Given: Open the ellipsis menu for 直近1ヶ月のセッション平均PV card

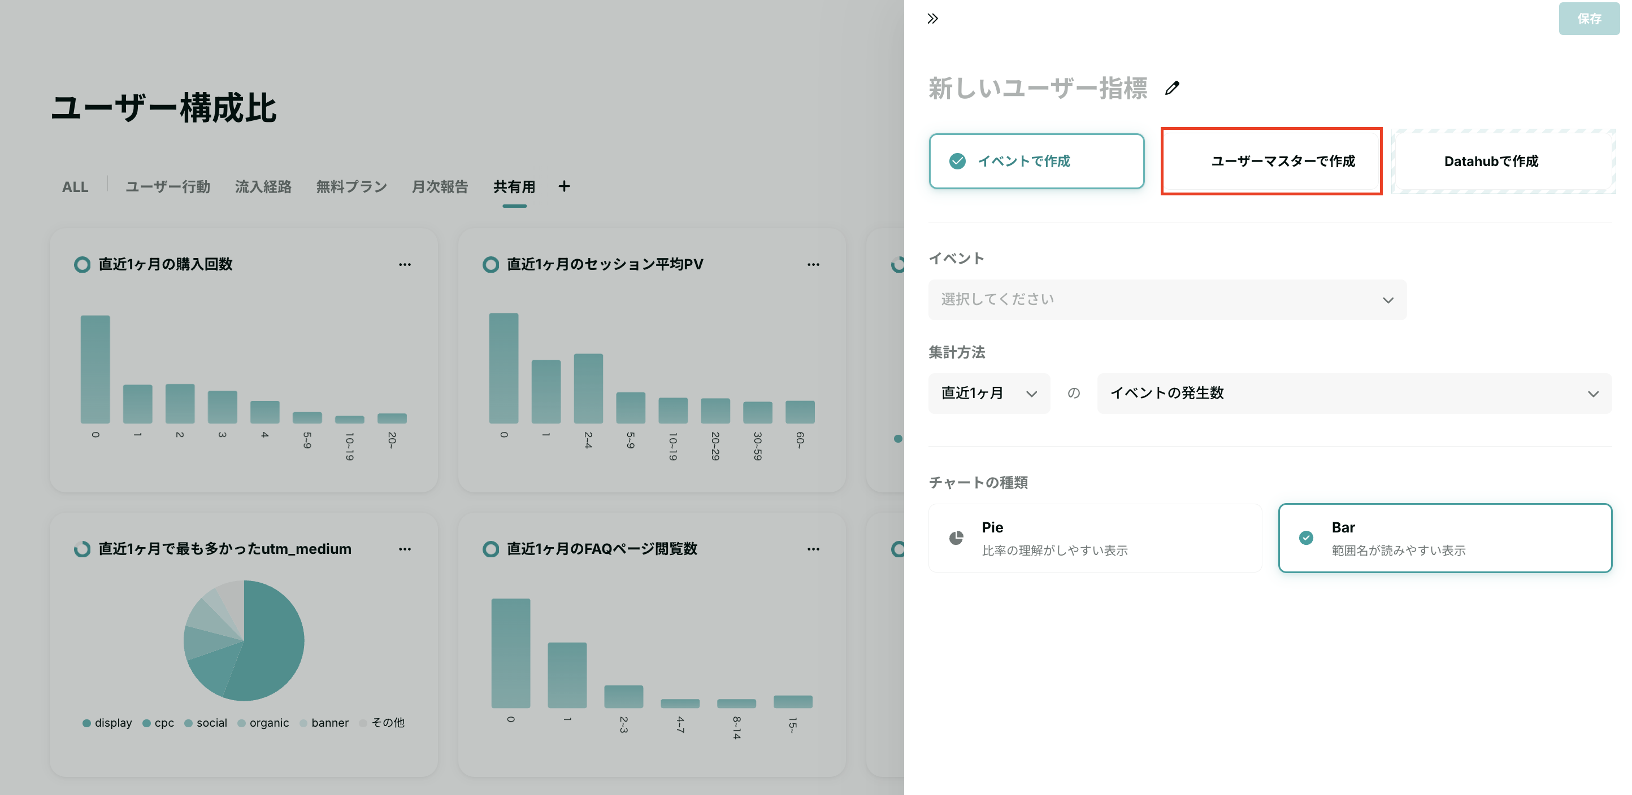Looking at the screenshot, I should point(814,265).
